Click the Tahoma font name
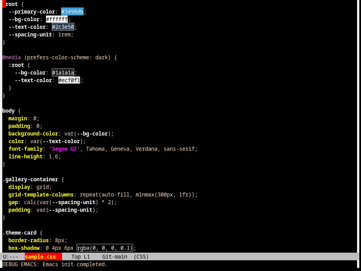The width and height of the screenshot is (361, 271). [x=95, y=149]
